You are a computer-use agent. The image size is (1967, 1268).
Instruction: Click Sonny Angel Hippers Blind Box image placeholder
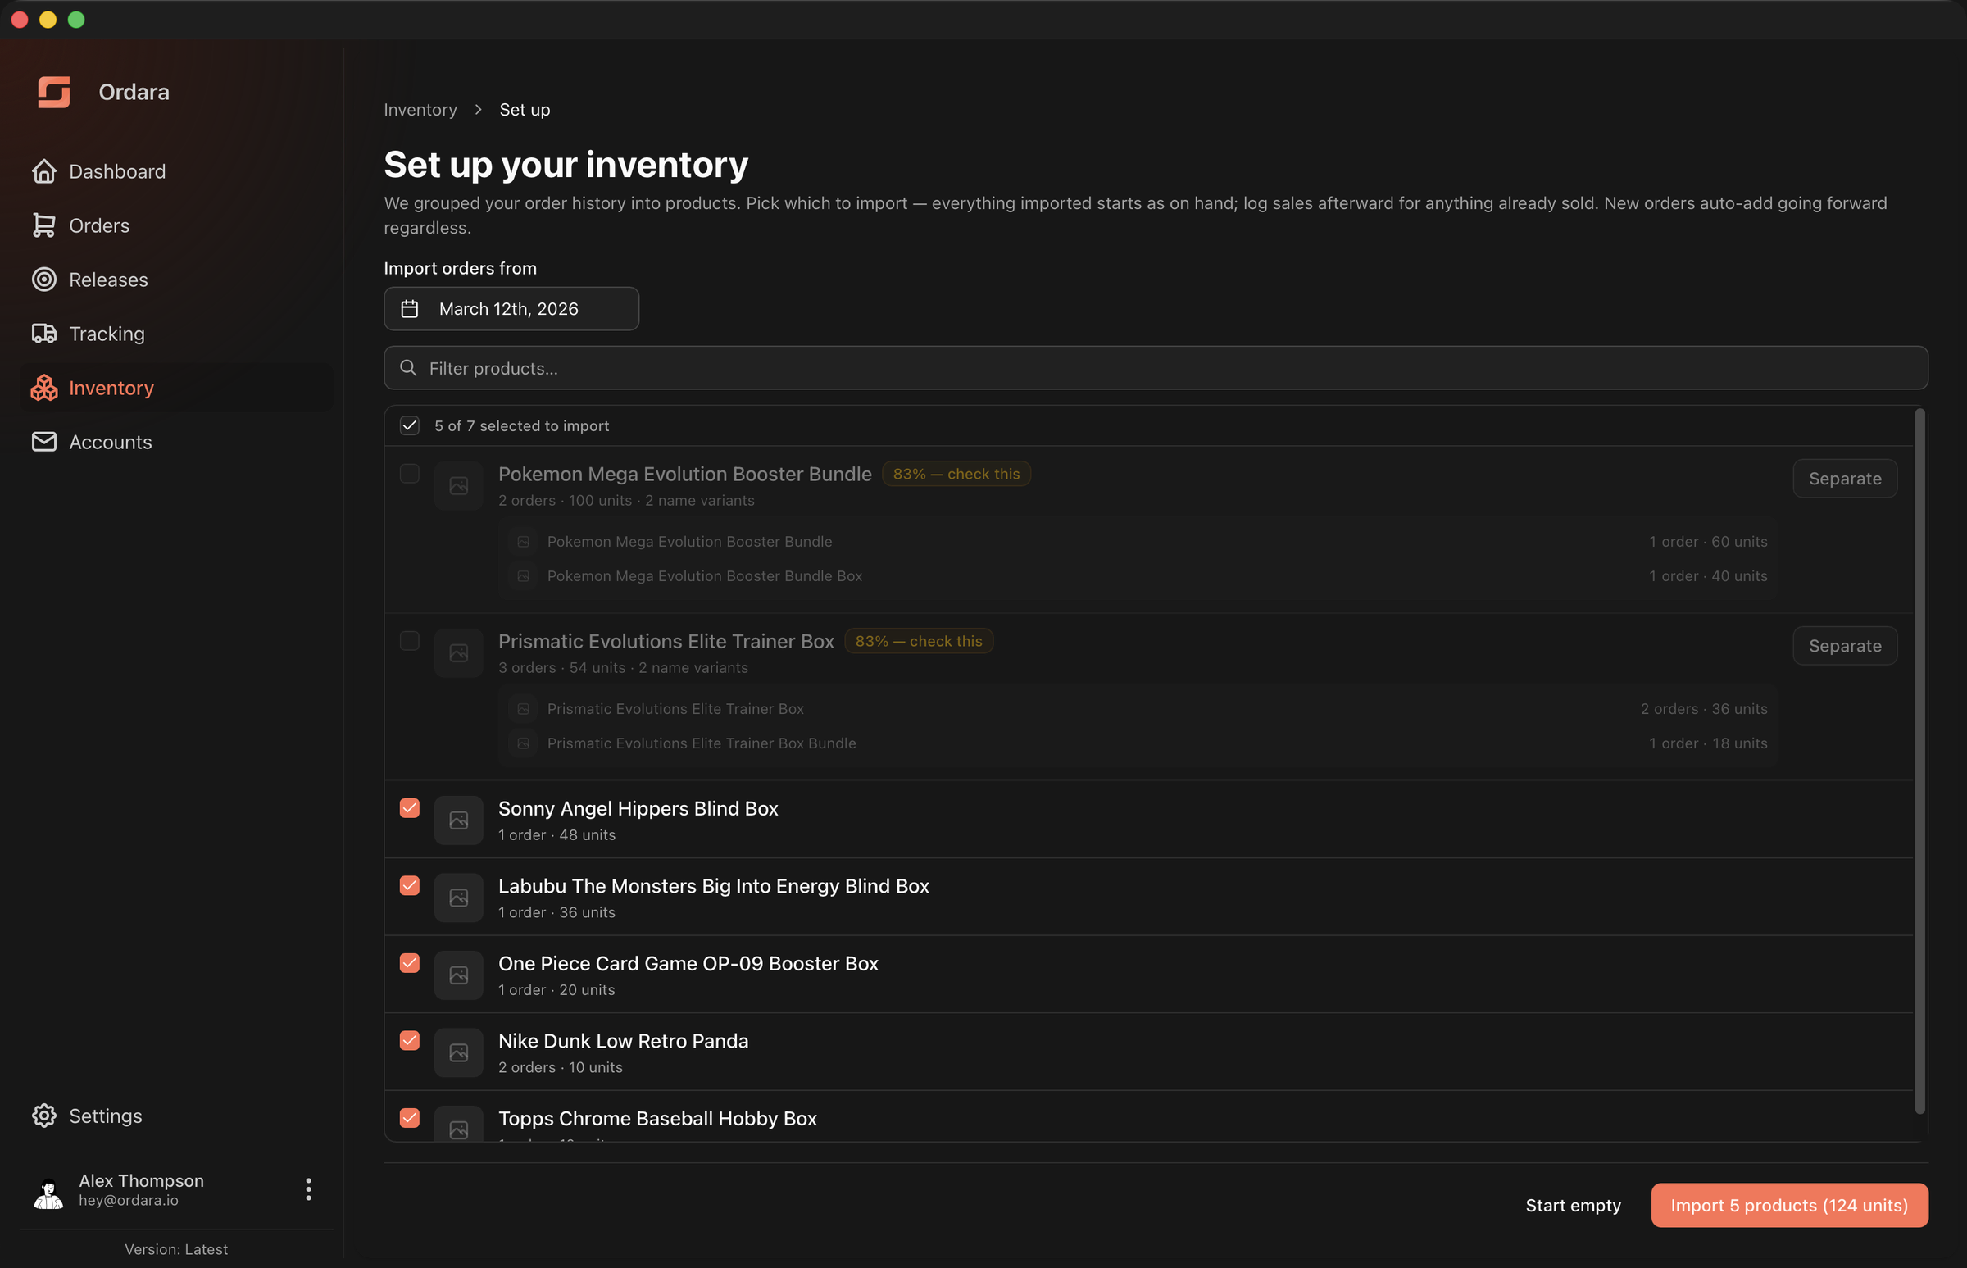[x=459, y=820]
